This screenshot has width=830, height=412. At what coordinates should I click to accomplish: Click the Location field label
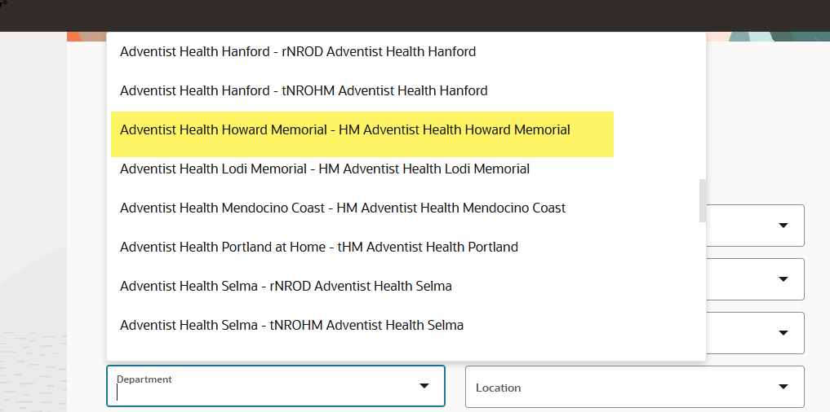point(498,388)
